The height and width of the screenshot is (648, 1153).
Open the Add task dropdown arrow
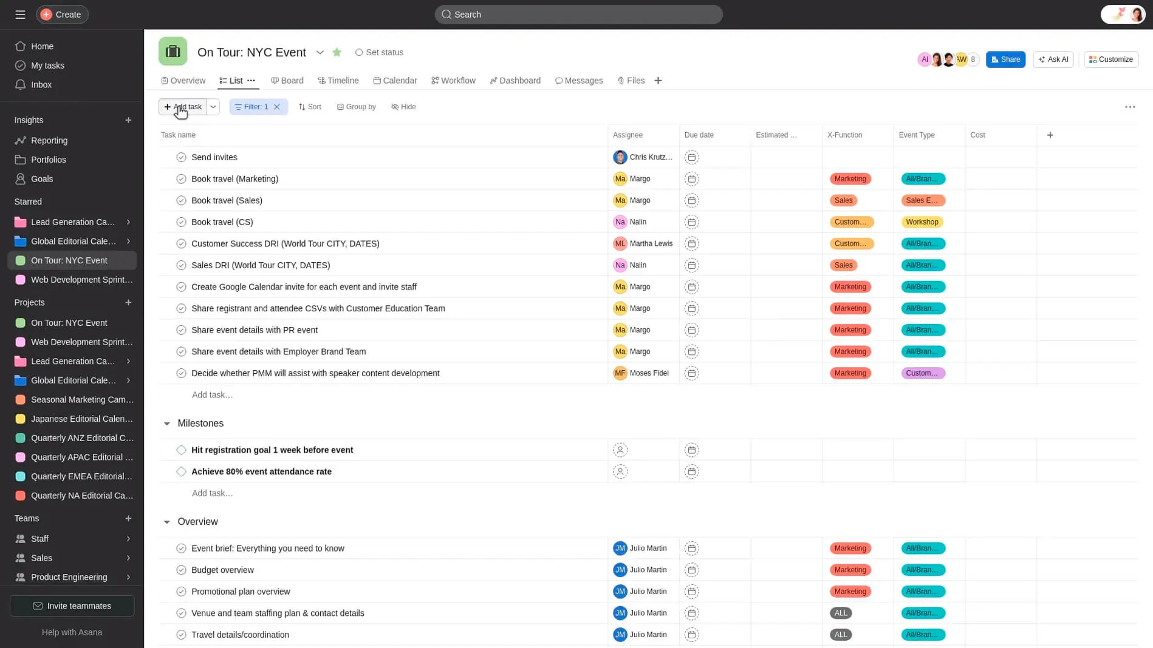[x=213, y=107]
